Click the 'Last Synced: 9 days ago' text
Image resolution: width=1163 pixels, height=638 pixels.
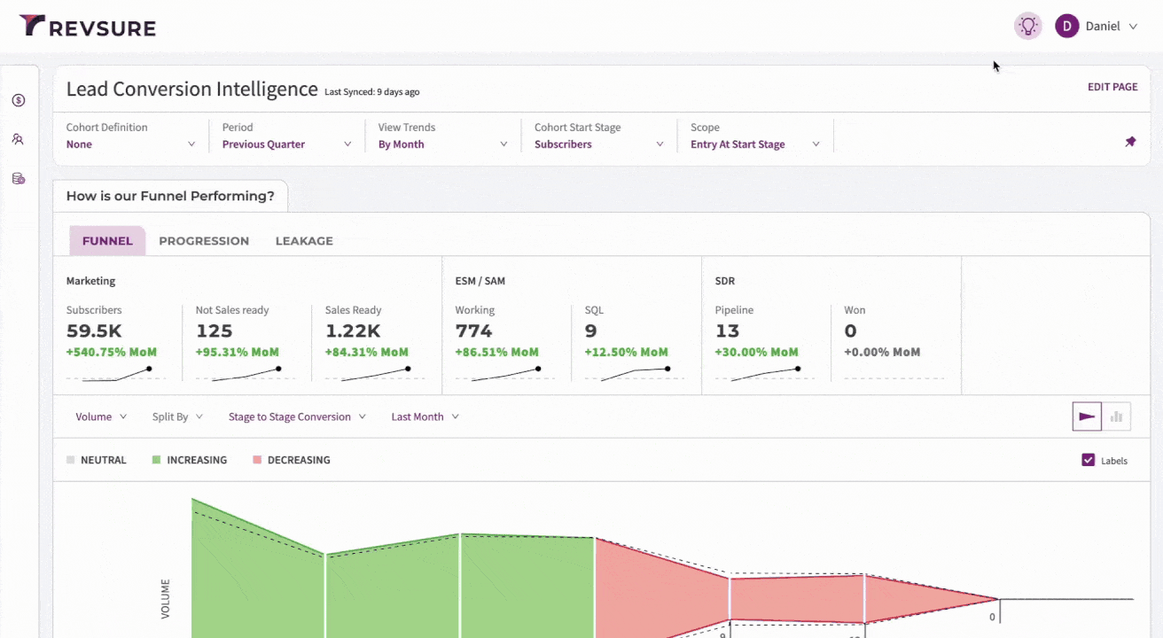coord(371,91)
